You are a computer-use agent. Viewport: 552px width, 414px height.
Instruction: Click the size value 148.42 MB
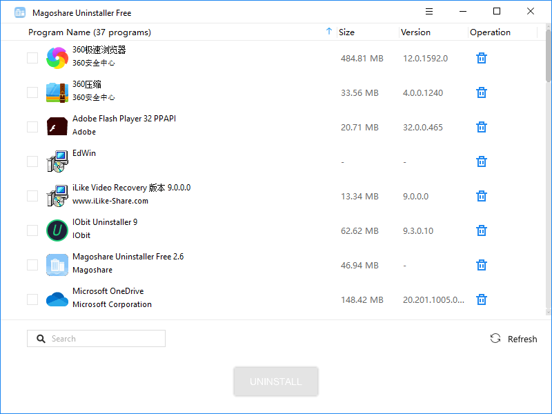pos(362,300)
